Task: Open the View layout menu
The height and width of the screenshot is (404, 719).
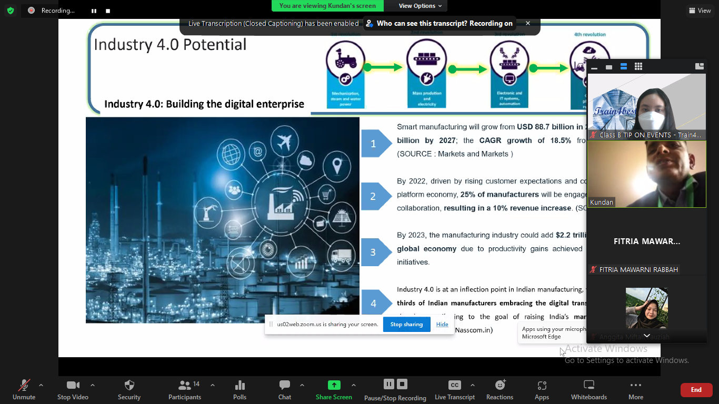Action: click(700, 11)
